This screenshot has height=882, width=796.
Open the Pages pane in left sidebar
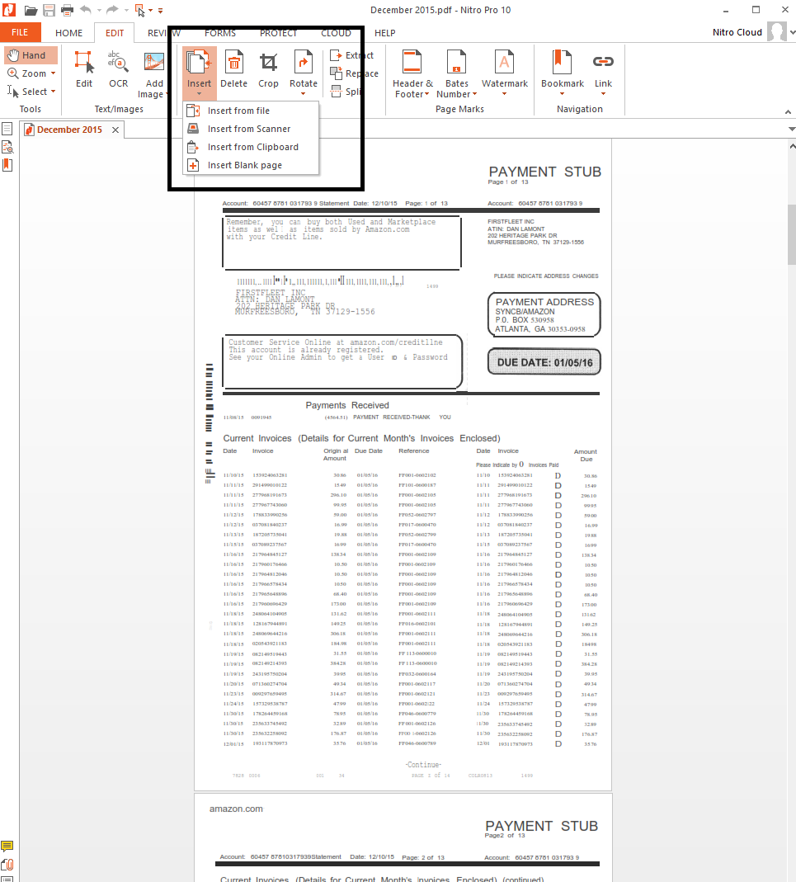pyautogui.click(x=7, y=129)
